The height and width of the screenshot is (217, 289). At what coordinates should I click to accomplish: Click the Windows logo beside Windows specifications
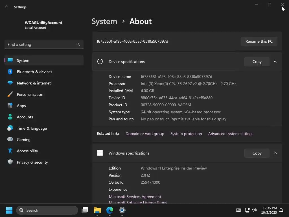100,153
